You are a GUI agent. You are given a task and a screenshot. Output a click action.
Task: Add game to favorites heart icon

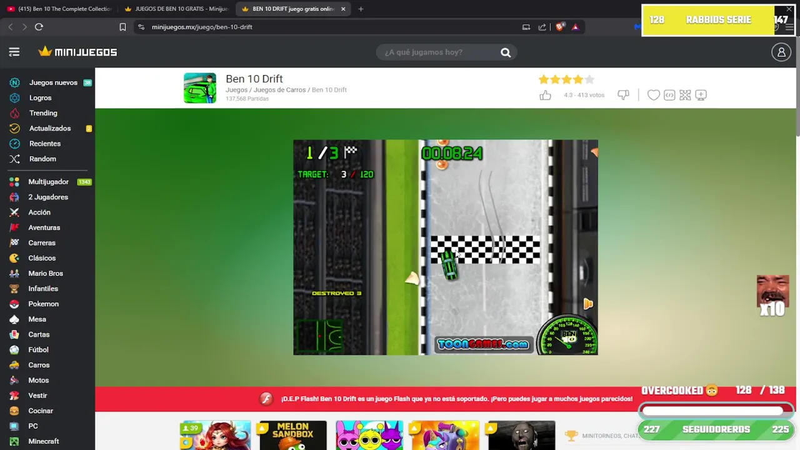[653, 95]
